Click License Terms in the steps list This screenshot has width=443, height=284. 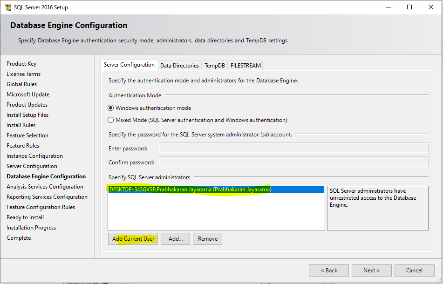coord(24,74)
